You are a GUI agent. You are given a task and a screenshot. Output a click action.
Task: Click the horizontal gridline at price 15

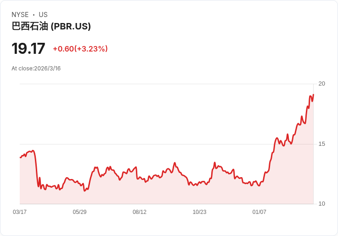point(138,144)
